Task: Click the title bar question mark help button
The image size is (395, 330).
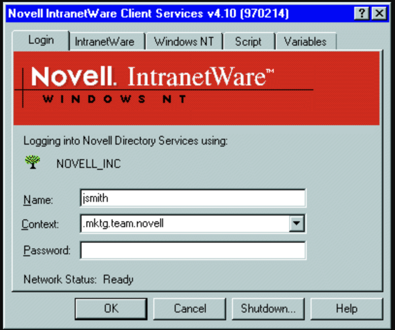Action: pyautogui.click(x=362, y=13)
